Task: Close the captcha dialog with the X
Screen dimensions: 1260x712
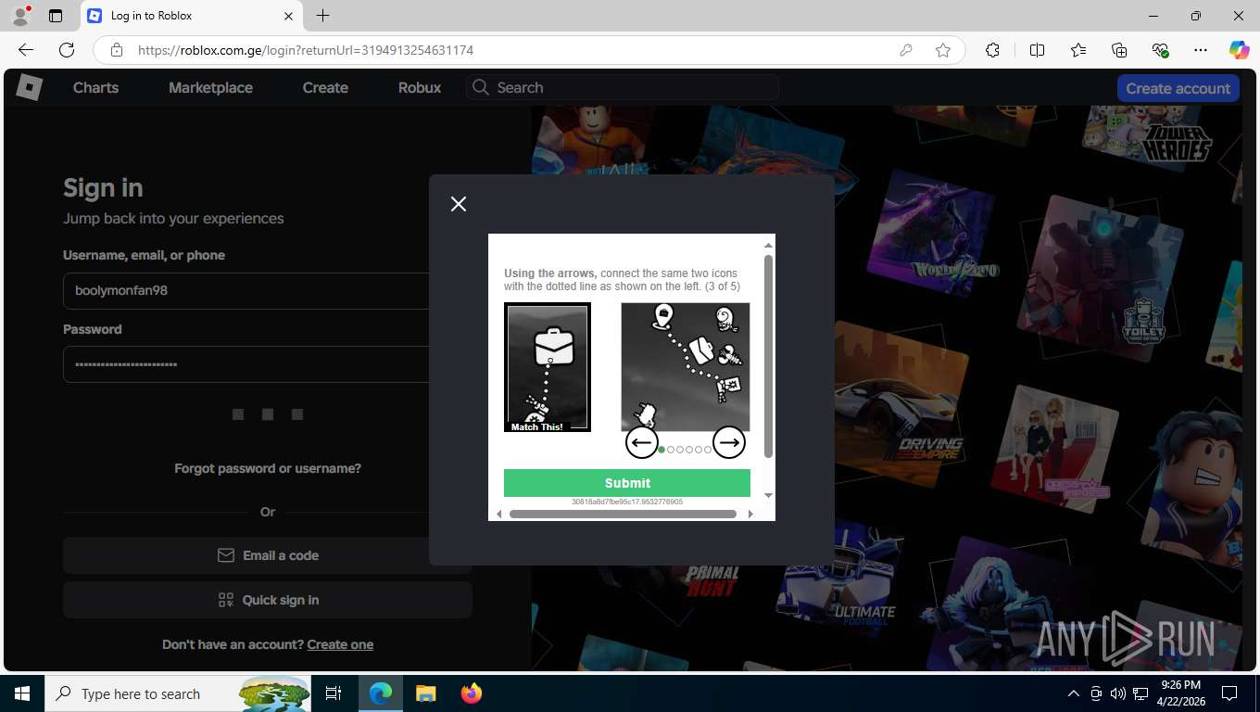Action: [459, 204]
